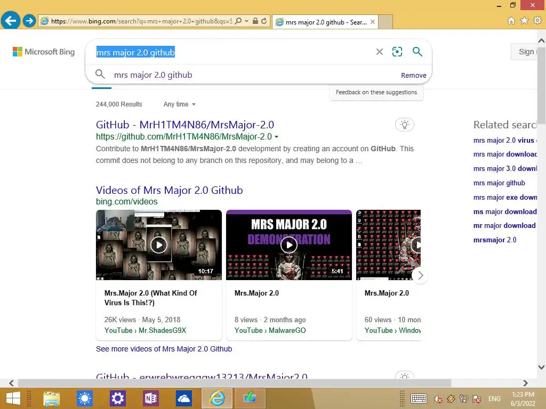The height and width of the screenshot is (409, 546).
Task: Open PC Settings gear on taskbar
Action: [x=118, y=398]
